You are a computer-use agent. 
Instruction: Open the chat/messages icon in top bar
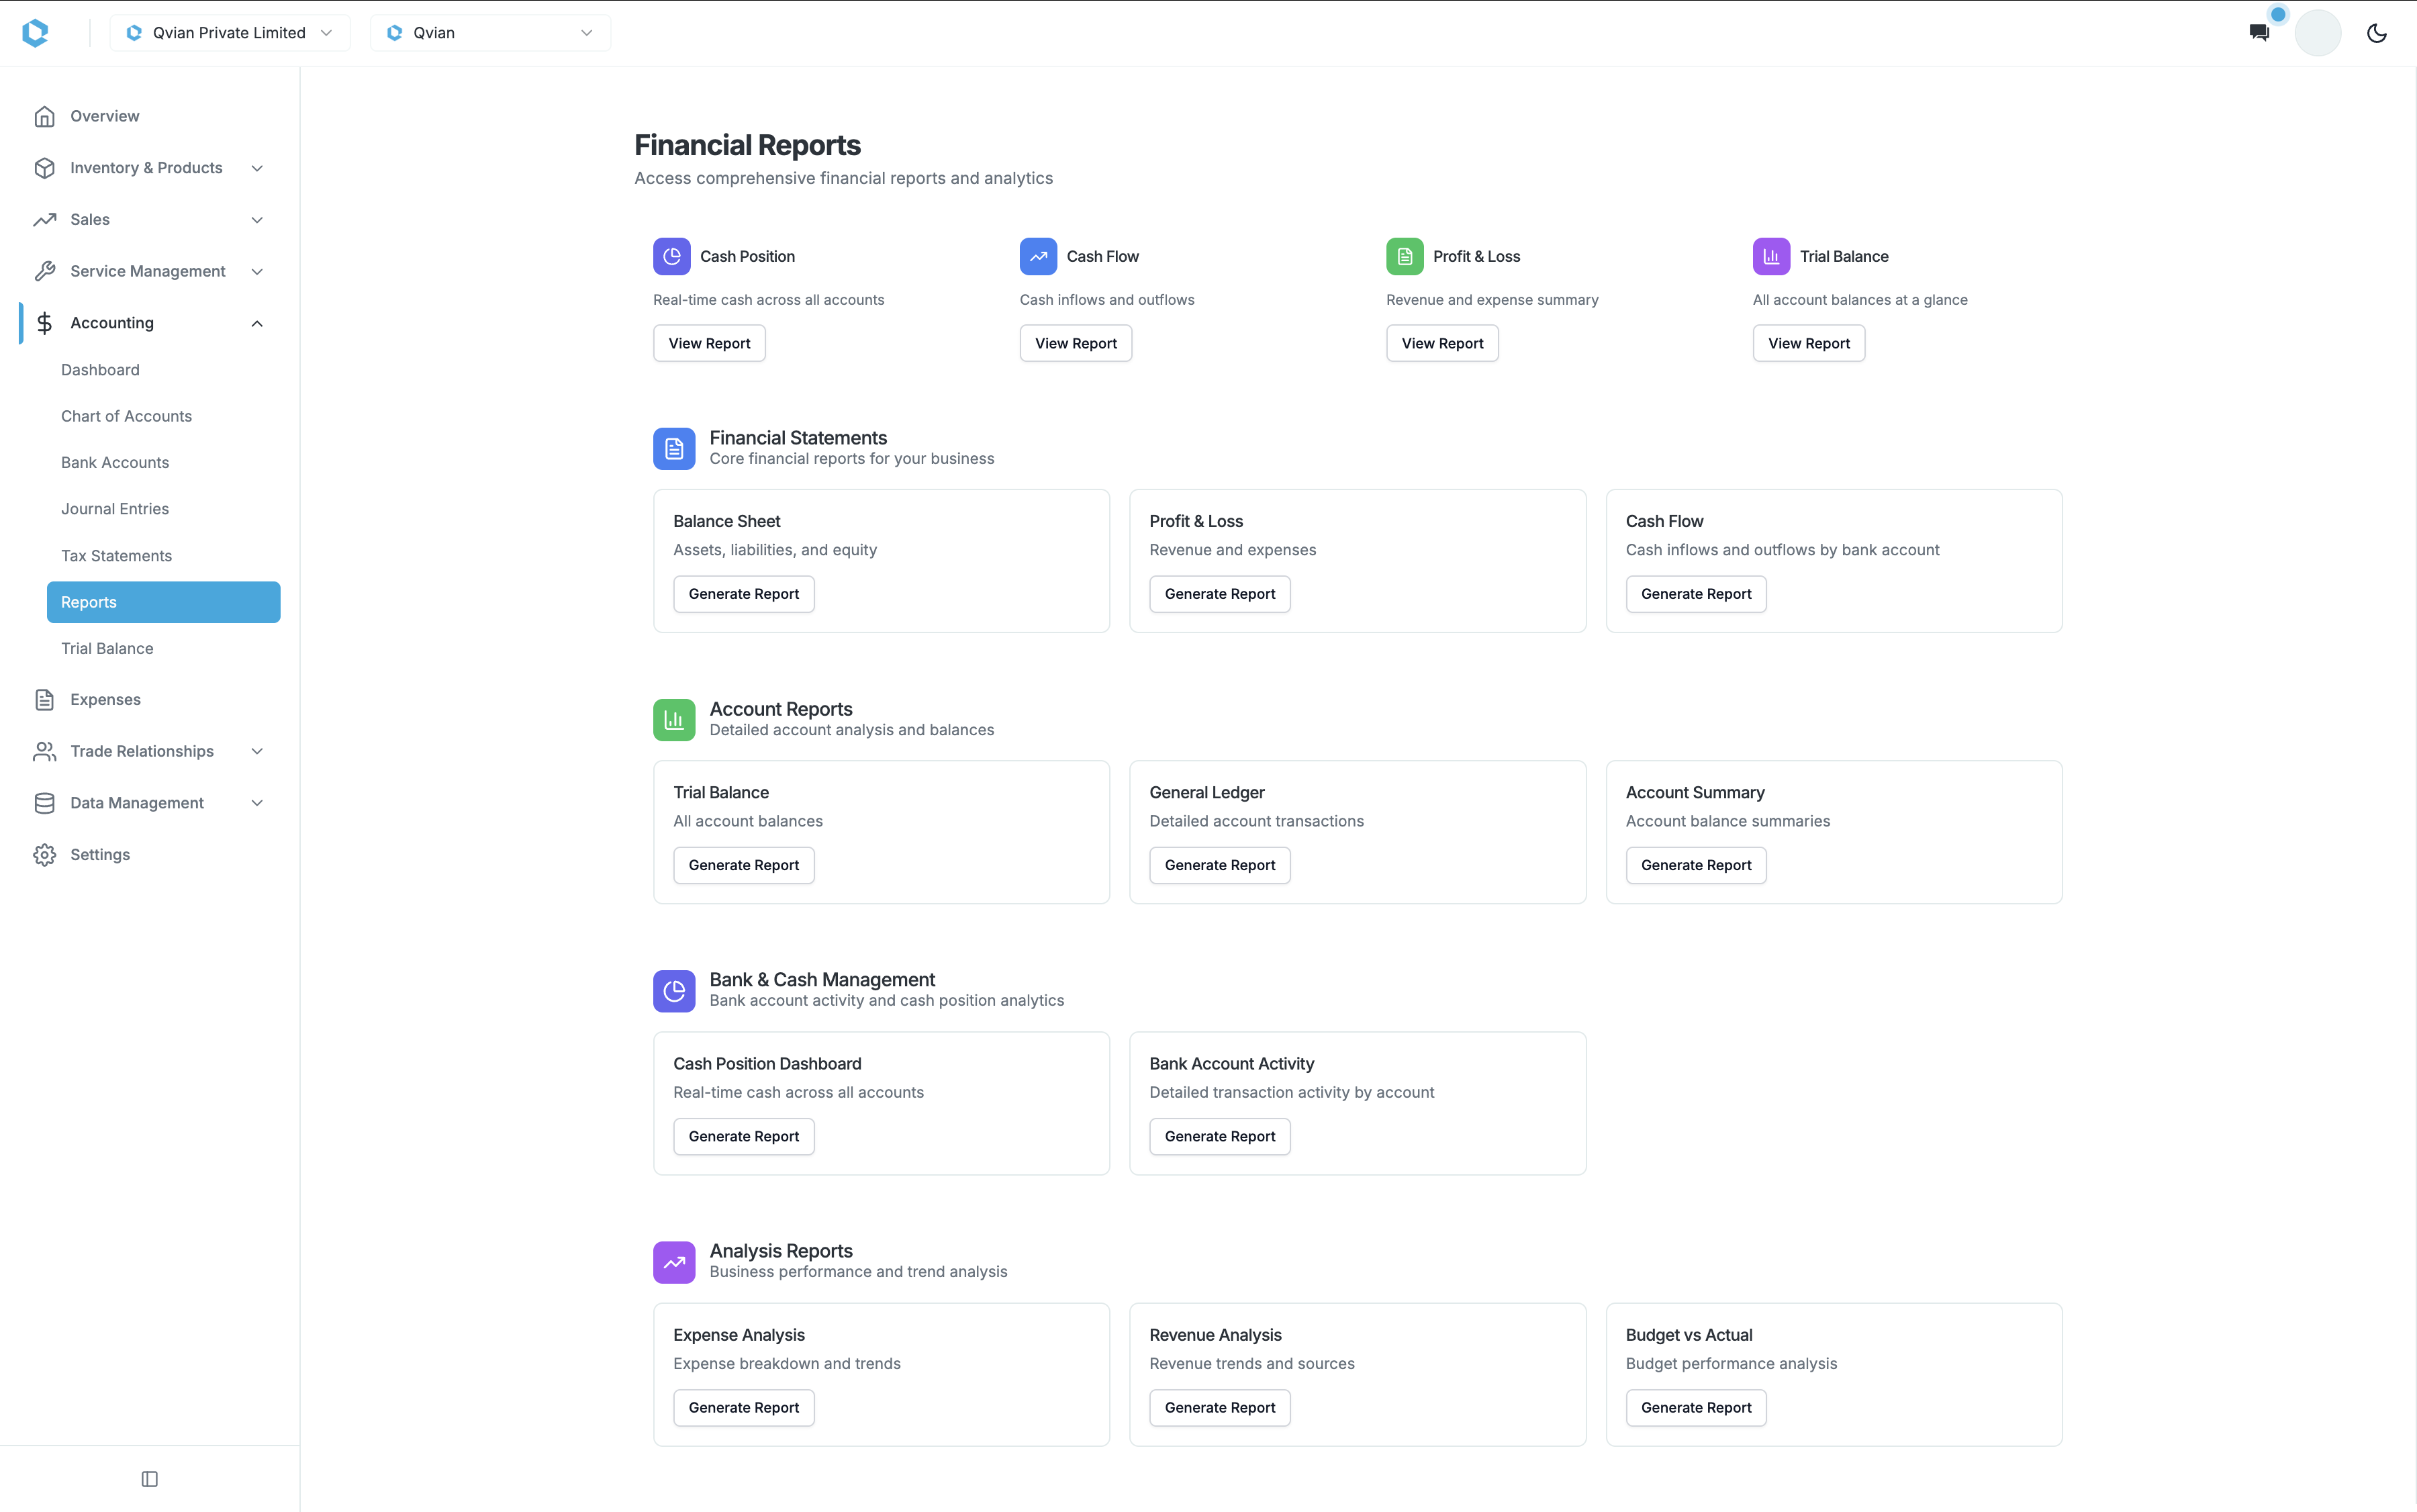[x=2259, y=31]
